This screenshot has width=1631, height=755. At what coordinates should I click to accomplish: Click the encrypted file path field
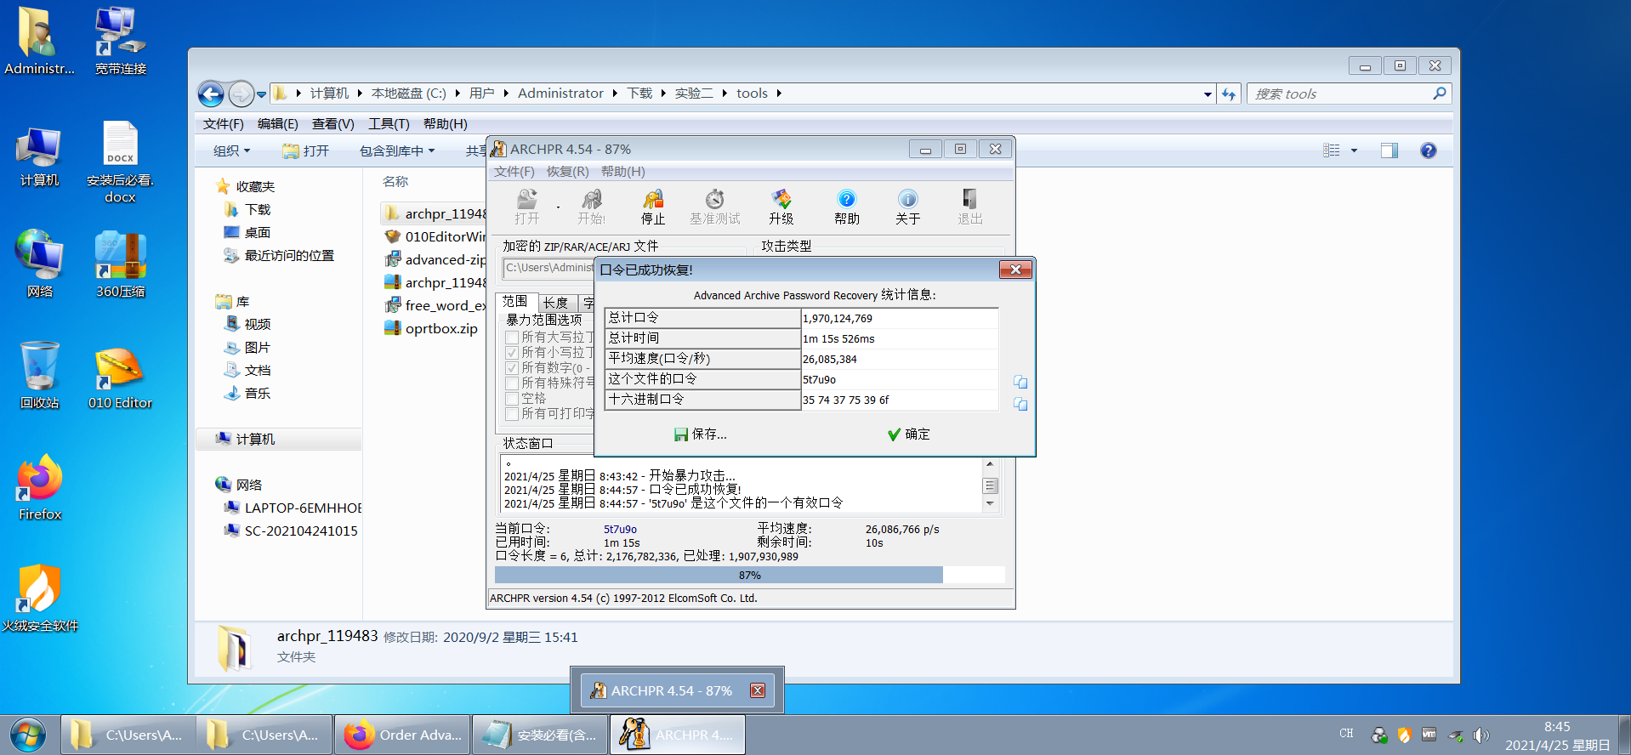(x=548, y=268)
